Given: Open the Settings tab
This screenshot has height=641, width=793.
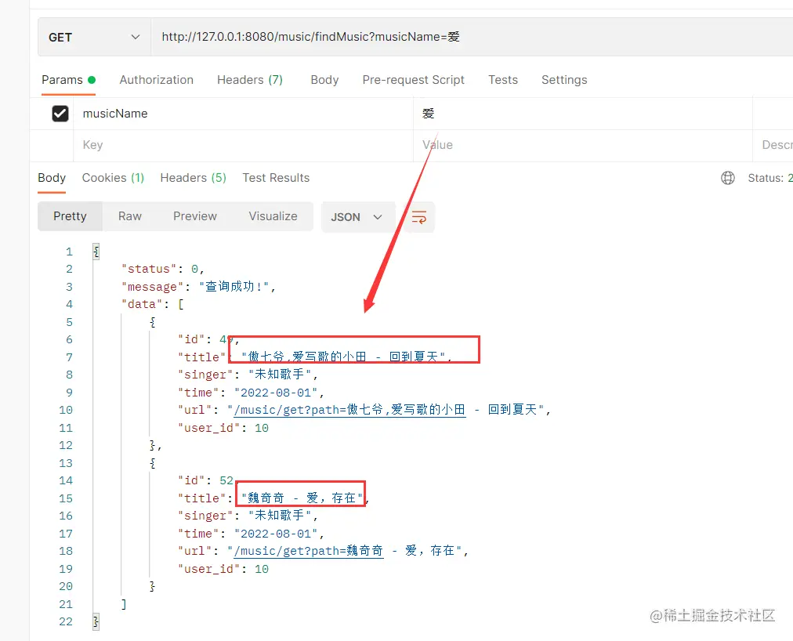Looking at the screenshot, I should (x=564, y=80).
